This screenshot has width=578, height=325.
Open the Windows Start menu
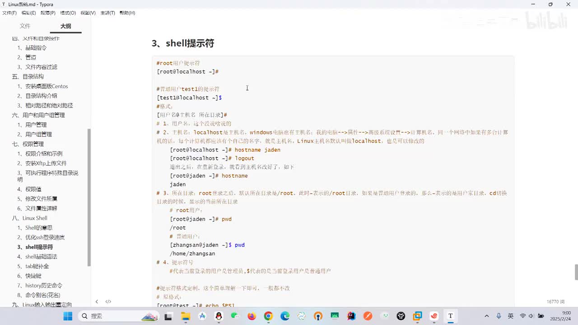tap(68, 316)
